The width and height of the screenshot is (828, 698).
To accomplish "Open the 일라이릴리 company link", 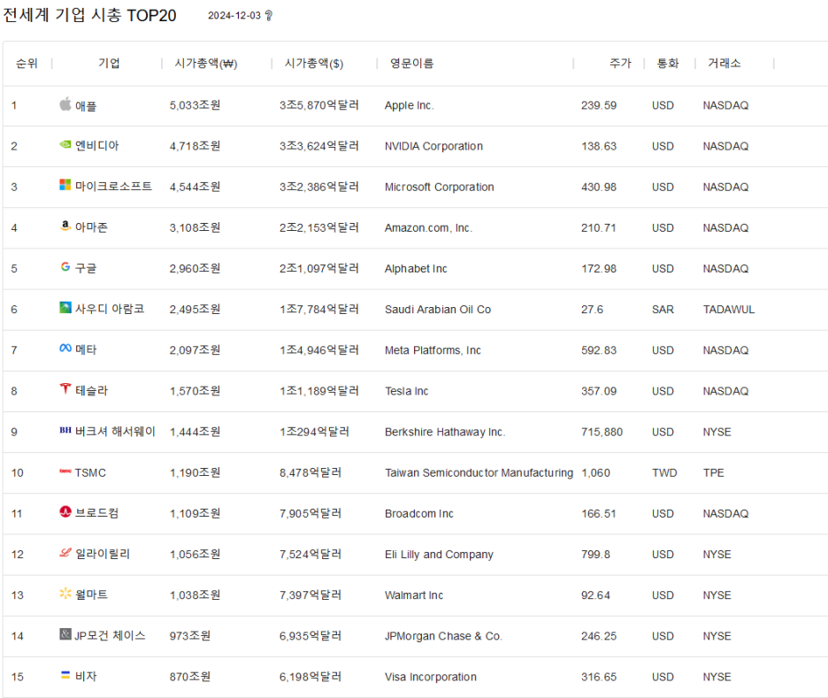I will 103,554.
